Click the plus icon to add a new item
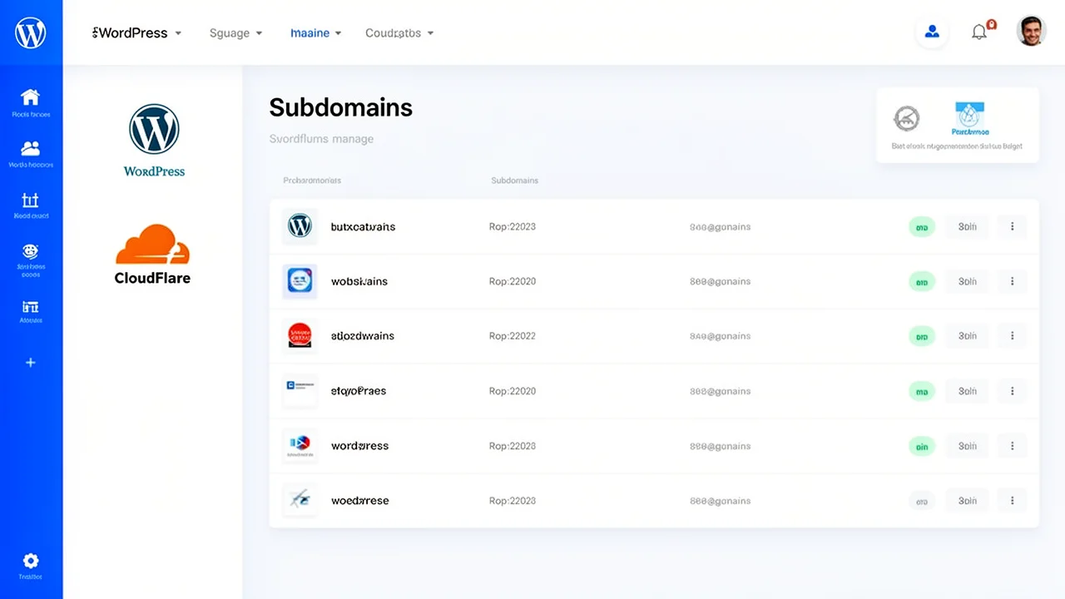1065x599 pixels. point(31,362)
